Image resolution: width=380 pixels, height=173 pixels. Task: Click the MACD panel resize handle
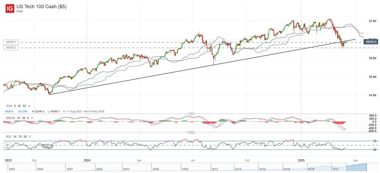(190, 114)
